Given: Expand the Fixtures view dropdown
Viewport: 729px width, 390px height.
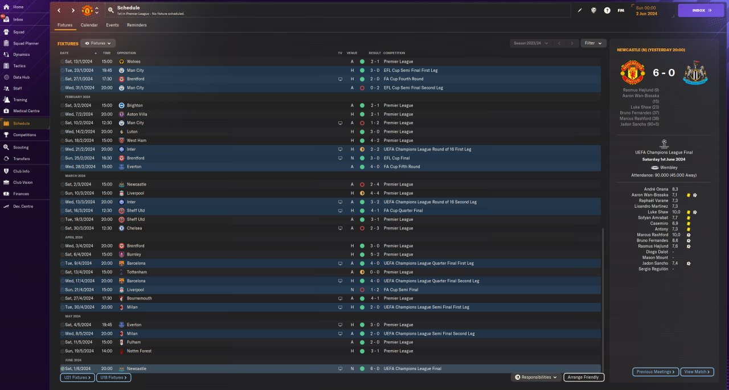Looking at the screenshot, I should coord(98,43).
